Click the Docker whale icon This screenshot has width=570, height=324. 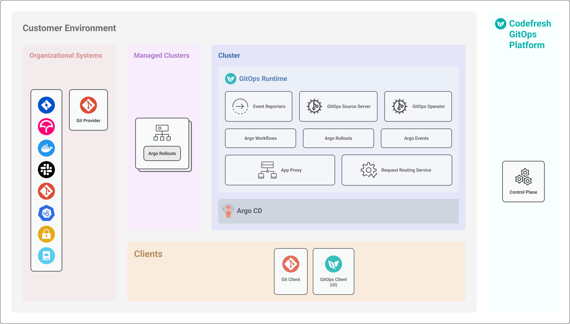pyautogui.click(x=46, y=148)
